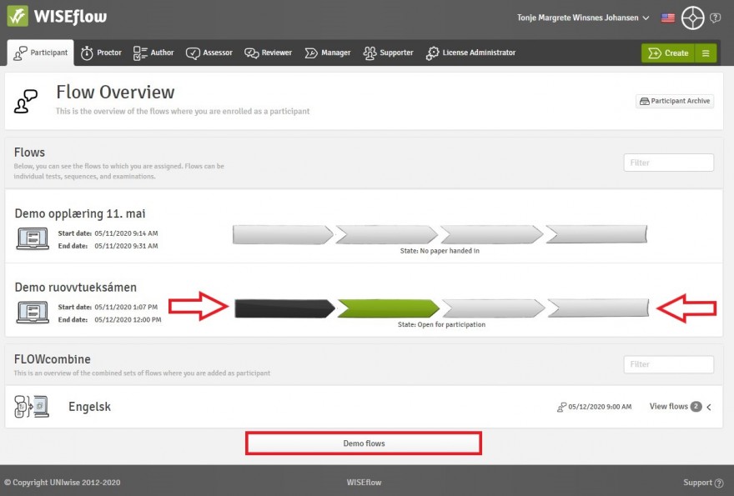
Task: Click the Engelsk FLOWcombine icon
Action: [x=31, y=407]
